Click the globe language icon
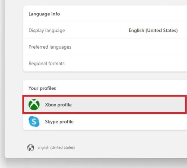 [31, 147]
